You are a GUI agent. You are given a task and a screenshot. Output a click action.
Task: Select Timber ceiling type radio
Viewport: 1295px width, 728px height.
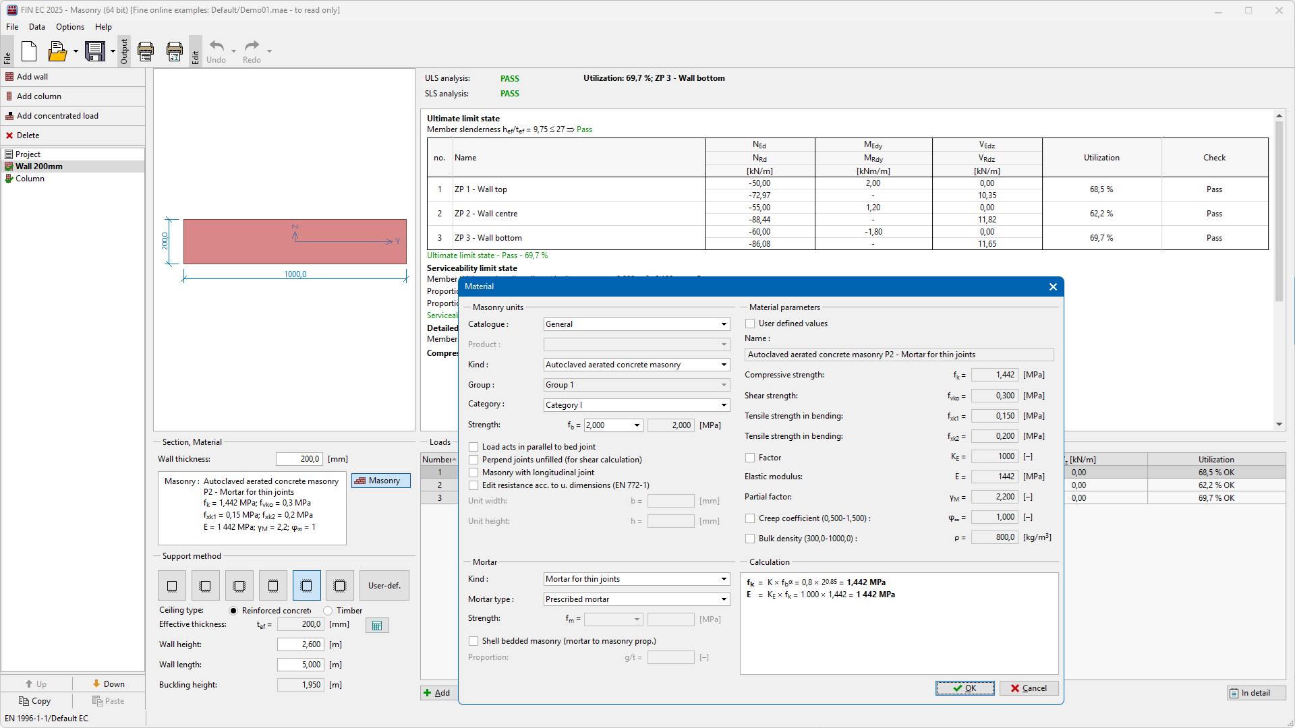[x=328, y=611]
